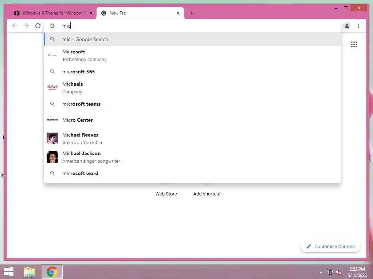
Task: Select the New Tab tab
Action: point(140,13)
